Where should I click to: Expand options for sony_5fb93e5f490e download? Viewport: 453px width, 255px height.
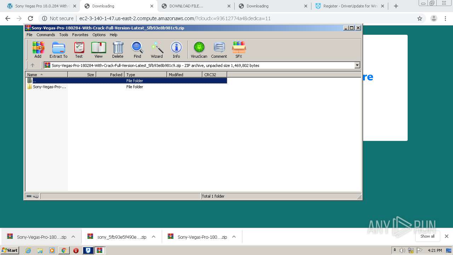(x=154, y=237)
